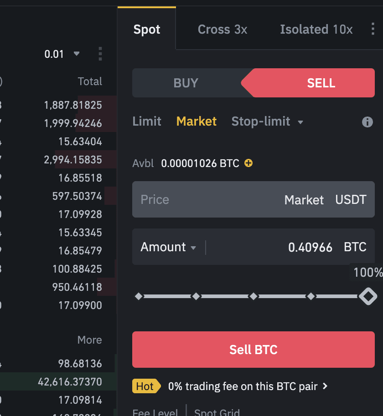Expand the 0.01 price grouping dropdown

pos(76,54)
